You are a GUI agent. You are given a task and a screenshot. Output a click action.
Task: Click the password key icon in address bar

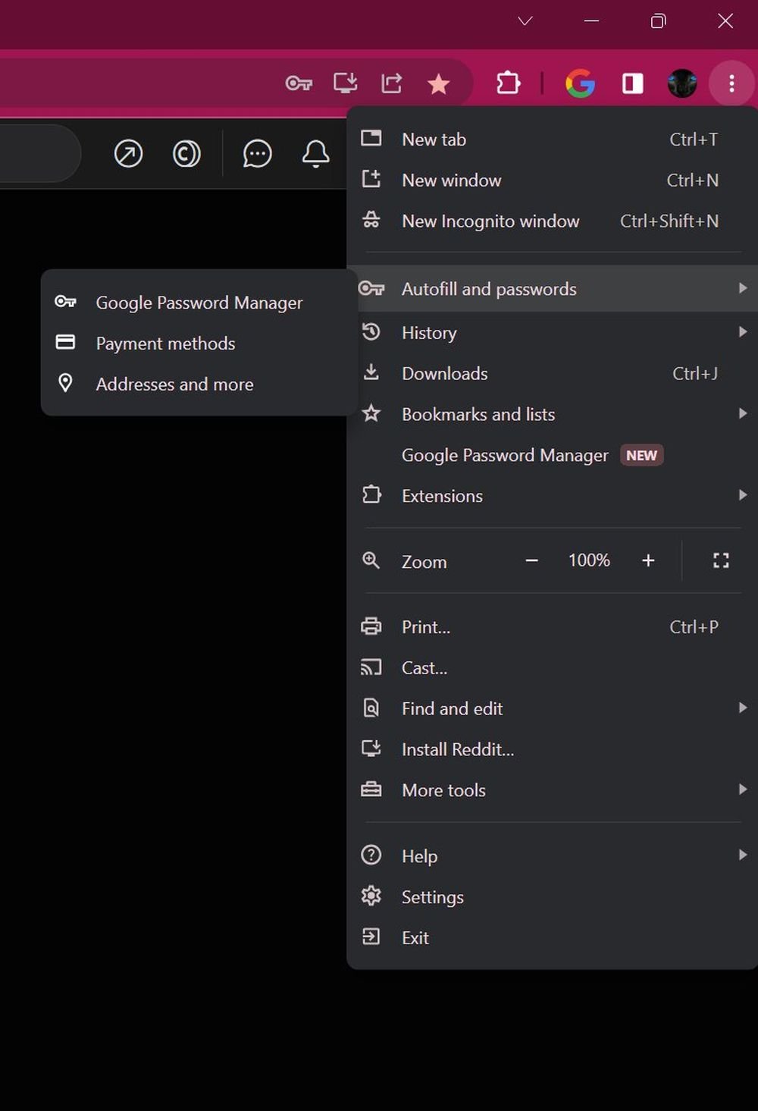[x=299, y=83]
